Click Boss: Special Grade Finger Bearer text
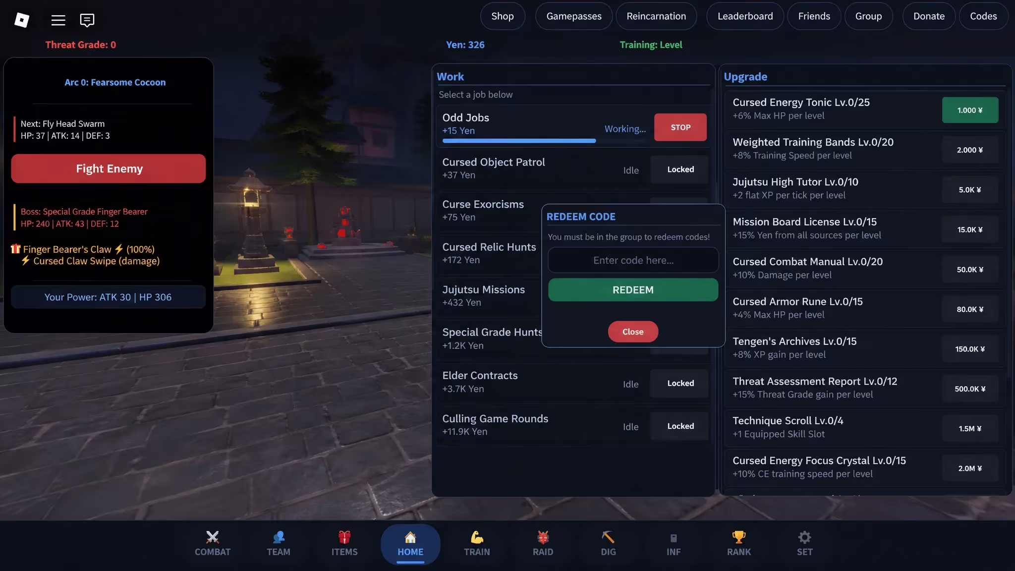Screen dimensions: 1015x571 (84, 212)
